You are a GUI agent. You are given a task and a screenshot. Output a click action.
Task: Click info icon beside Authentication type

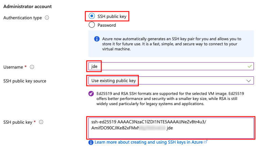tap(47, 18)
